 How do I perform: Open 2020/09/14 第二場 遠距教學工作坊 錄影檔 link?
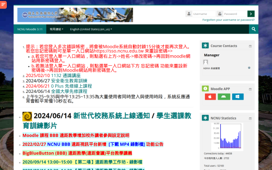(x=83, y=162)
